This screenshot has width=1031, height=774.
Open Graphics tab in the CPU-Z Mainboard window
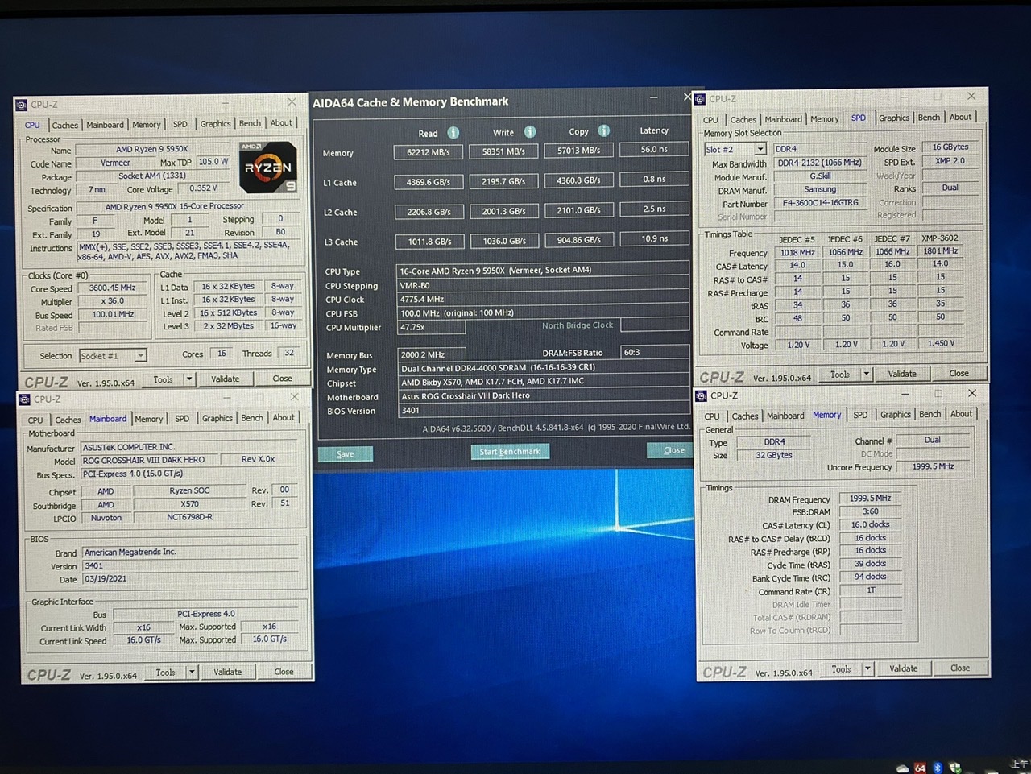[217, 418]
